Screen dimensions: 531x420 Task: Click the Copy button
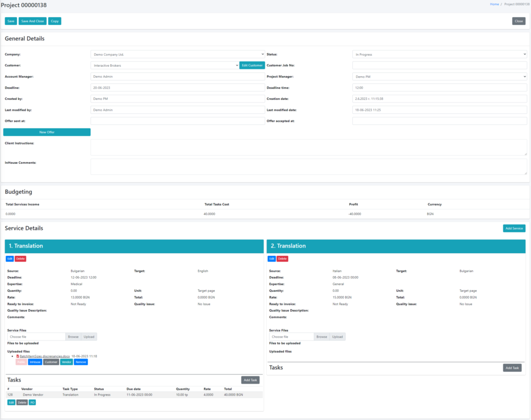(x=54, y=21)
